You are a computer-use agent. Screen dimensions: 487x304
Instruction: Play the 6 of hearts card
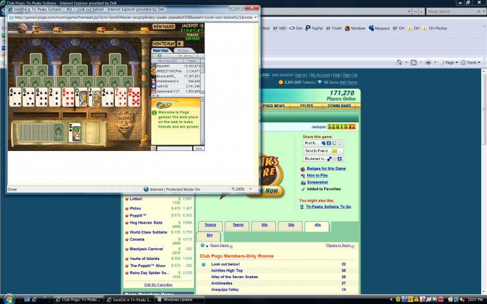click(x=68, y=97)
